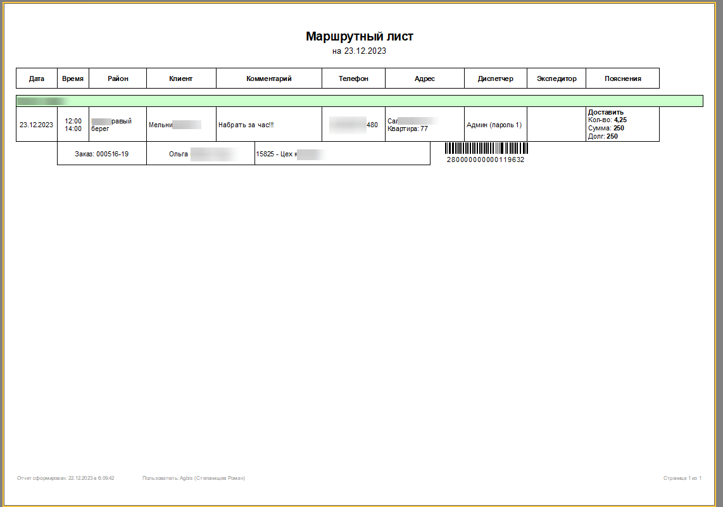Click the "Телефон" column header
The height and width of the screenshot is (507, 723).
point(353,78)
